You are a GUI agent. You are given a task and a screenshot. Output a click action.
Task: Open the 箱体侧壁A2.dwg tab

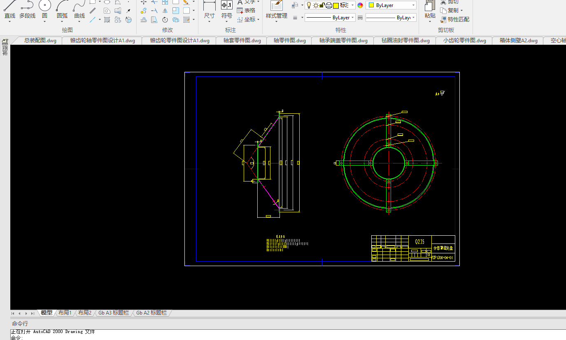coord(518,40)
